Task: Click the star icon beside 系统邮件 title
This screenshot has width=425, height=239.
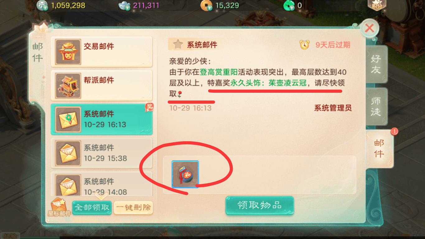Action: pyautogui.click(x=178, y=45)
